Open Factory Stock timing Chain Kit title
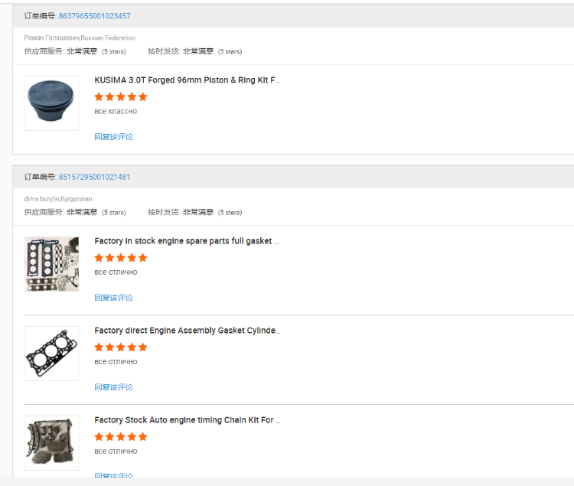This screenshot has height=486, width=574. 188,420
